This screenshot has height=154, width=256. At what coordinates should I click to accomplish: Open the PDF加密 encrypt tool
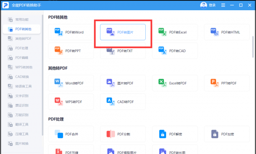pyautogui.click(x=227, y=134)
